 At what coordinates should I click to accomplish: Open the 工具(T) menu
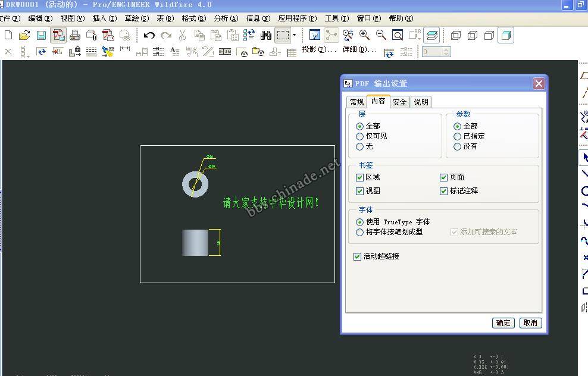[336, 18]
